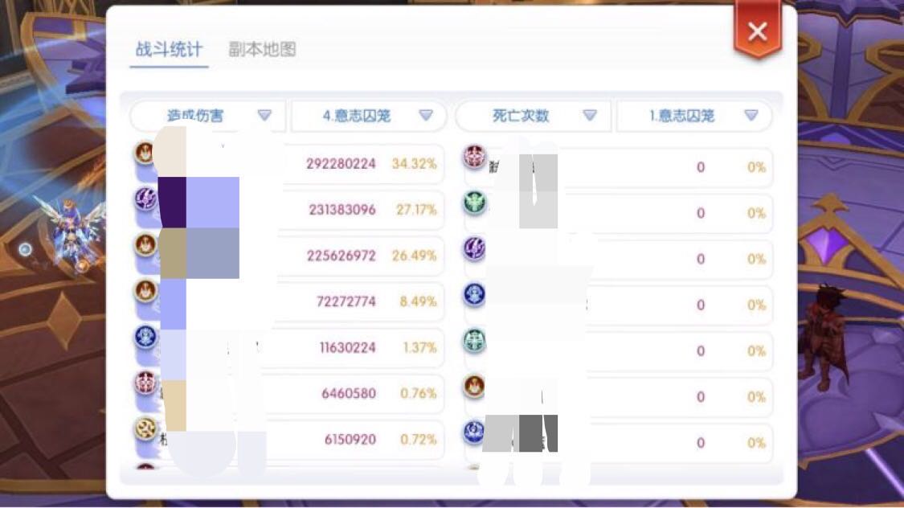Select damage value 6150920
The height and width of the screenshot is (508, 904).
click(350, 440)
